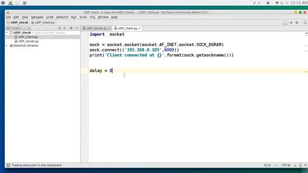Select the UDP_check root folder row
Viewport: 308px width, 173px height.
coord(43,33)
